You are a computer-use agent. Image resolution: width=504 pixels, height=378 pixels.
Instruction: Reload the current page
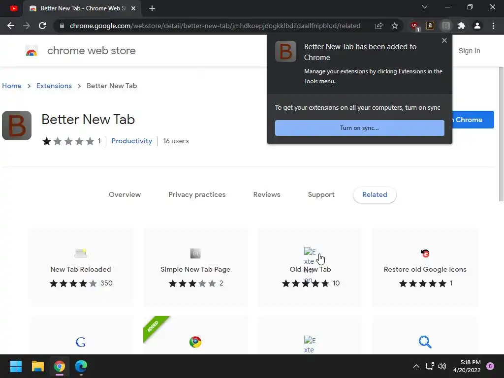(x=42, y=26)
